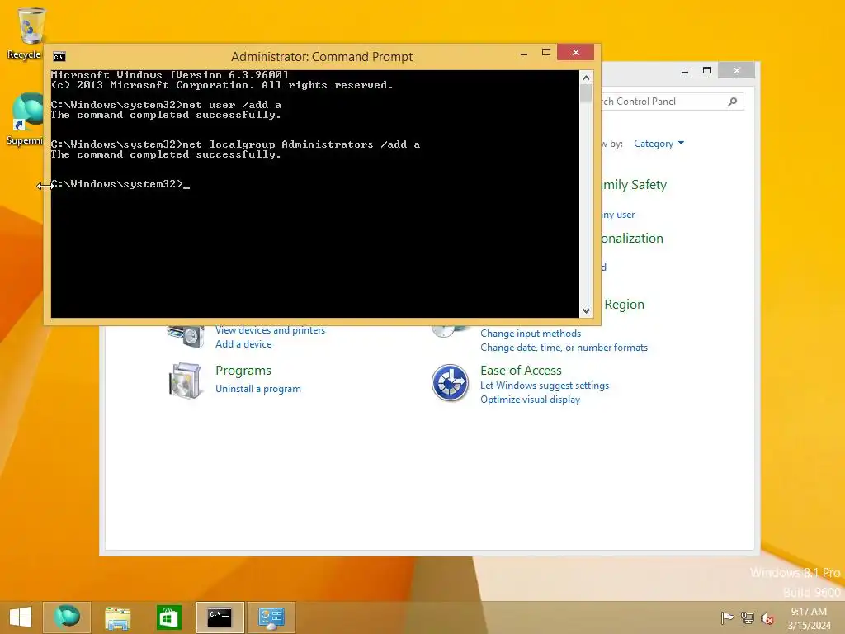This screenshot has width=845, height=634.
Task: Click Command Prompt scrollbar down arrow
Action: (587, 311)
